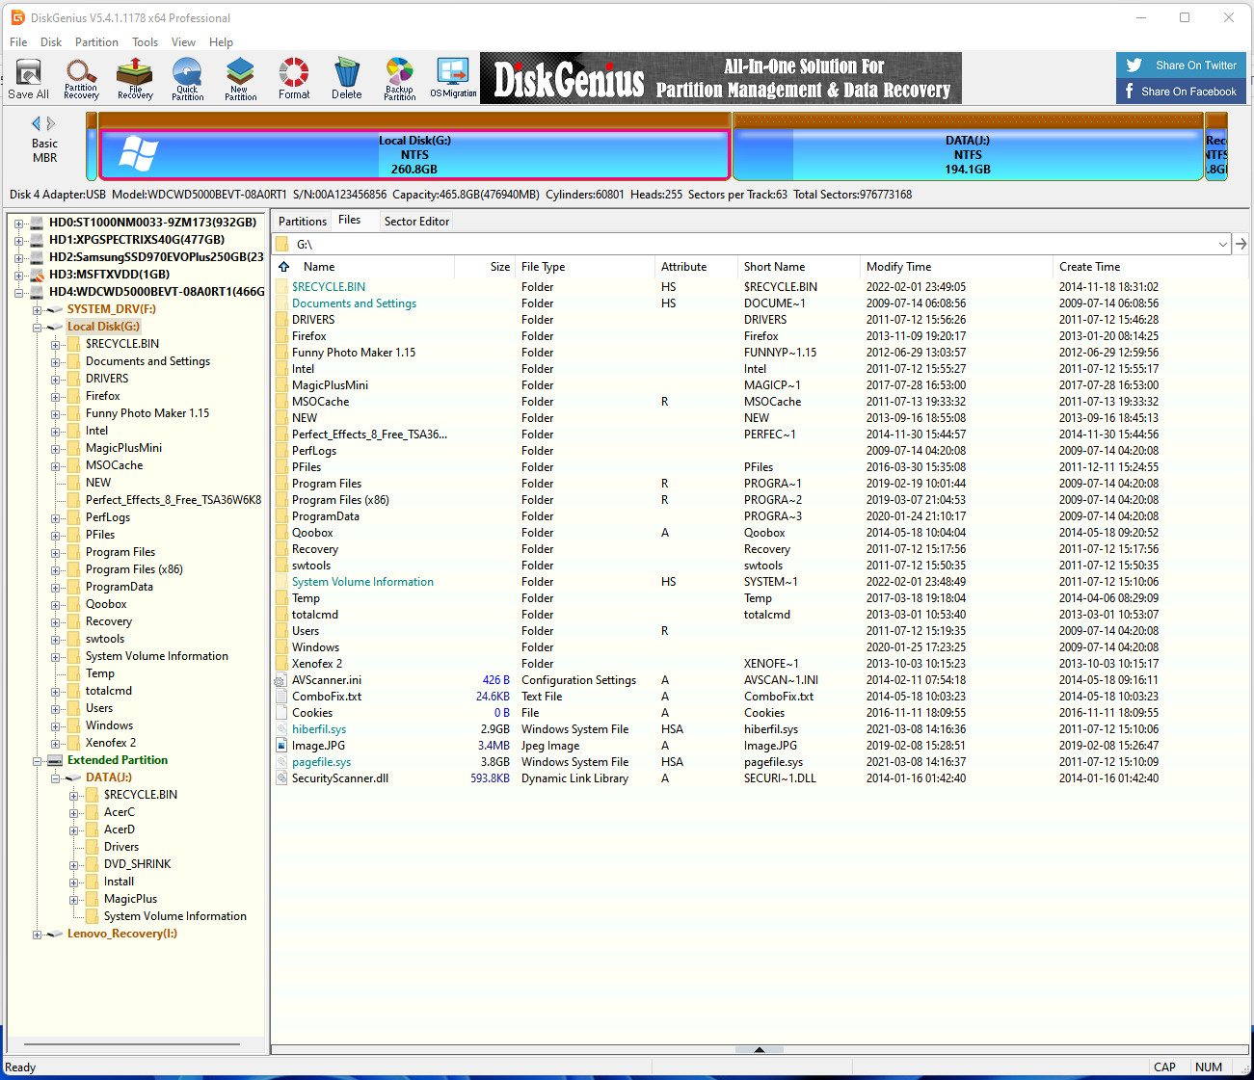Click the Share On Twitter button

pyautogui.click(x=1181, y=66)
